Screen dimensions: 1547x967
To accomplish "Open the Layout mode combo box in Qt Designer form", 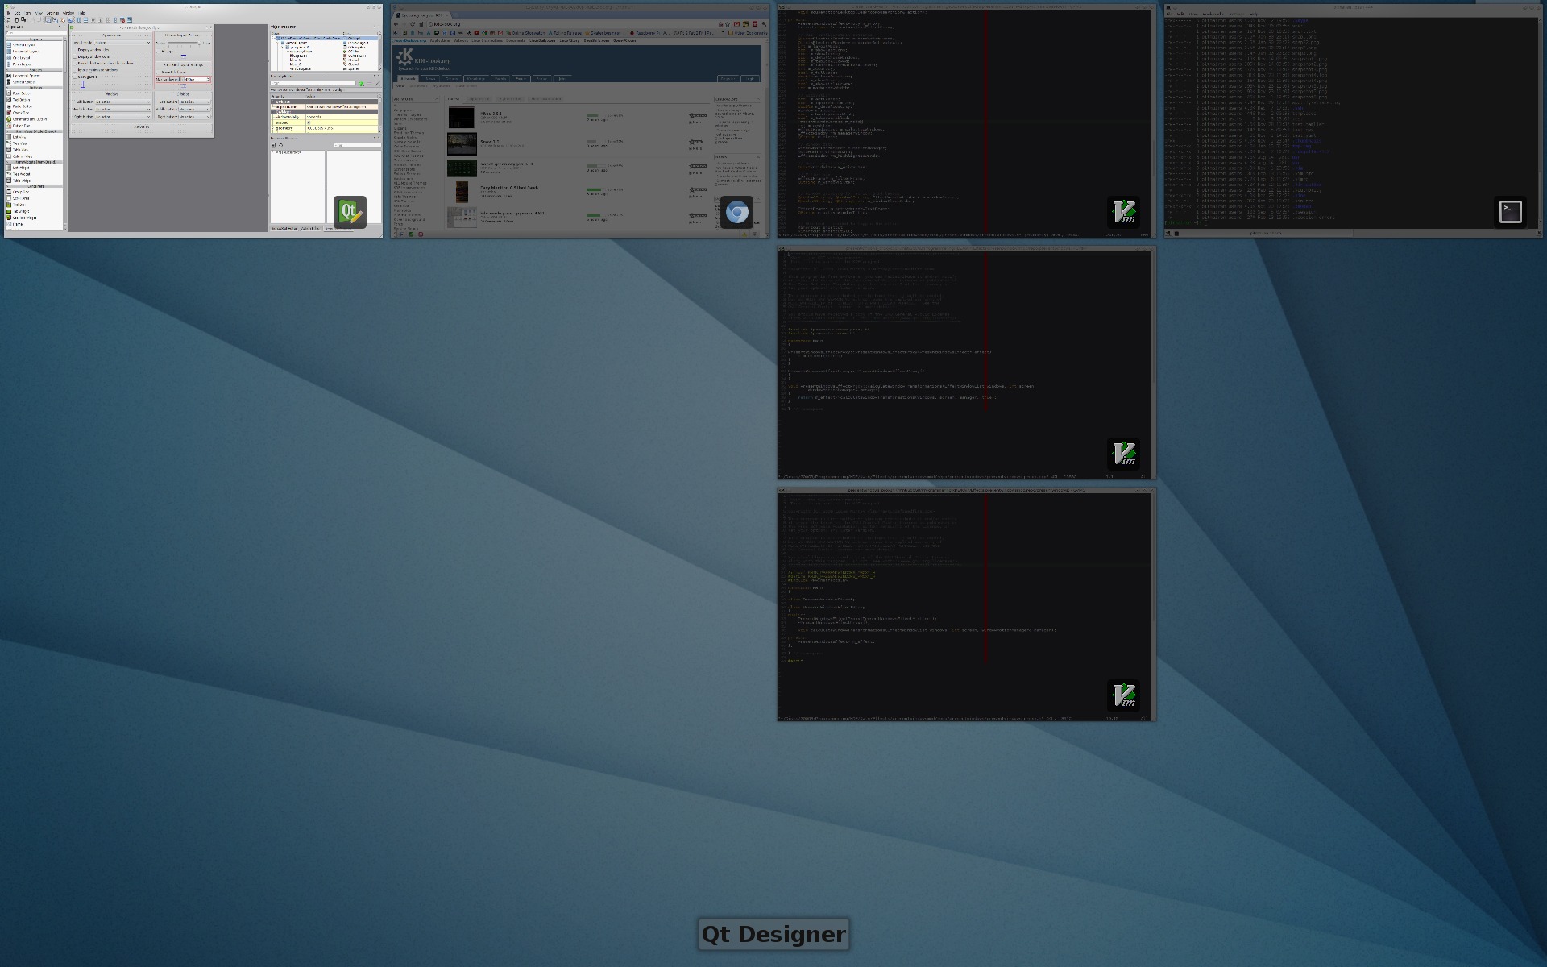I will point(122,43).
